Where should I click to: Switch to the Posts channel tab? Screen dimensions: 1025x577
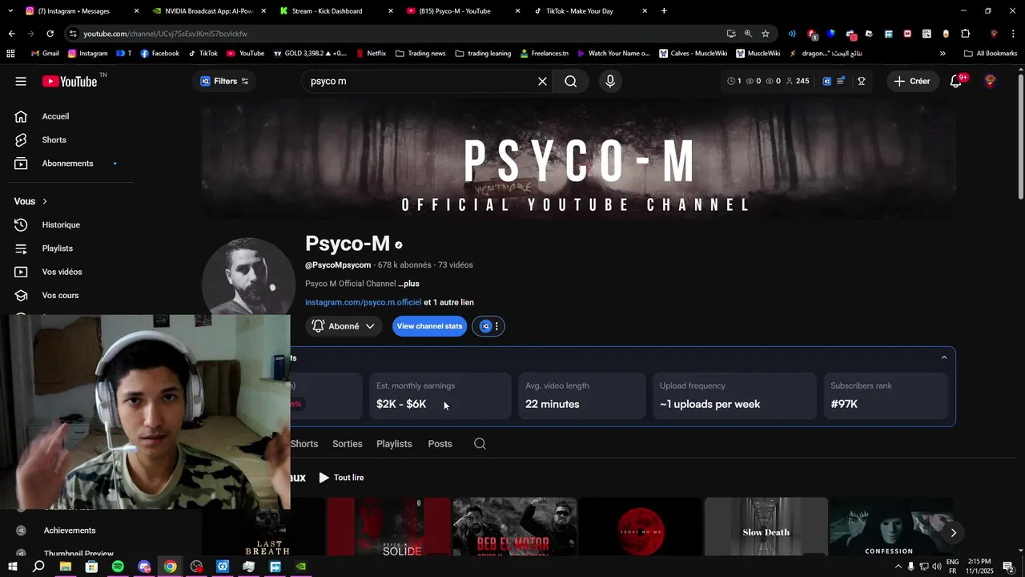click(440, 444)
